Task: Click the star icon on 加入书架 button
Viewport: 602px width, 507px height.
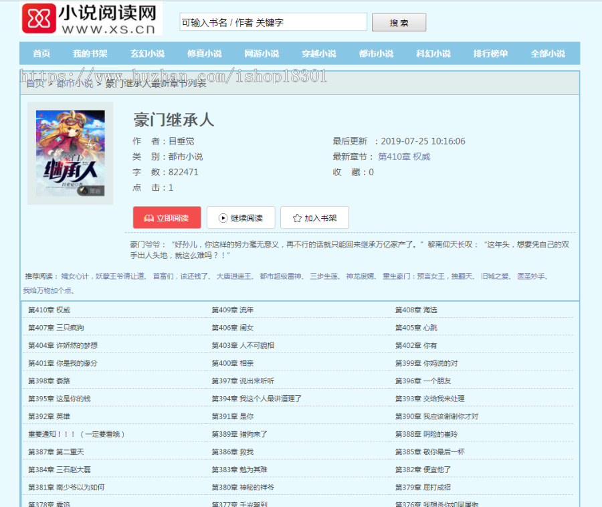Action: click(x=295, y=217)
